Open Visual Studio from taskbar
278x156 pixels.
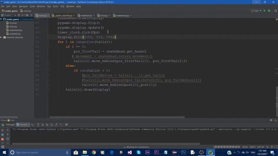(x=129, y=152)
